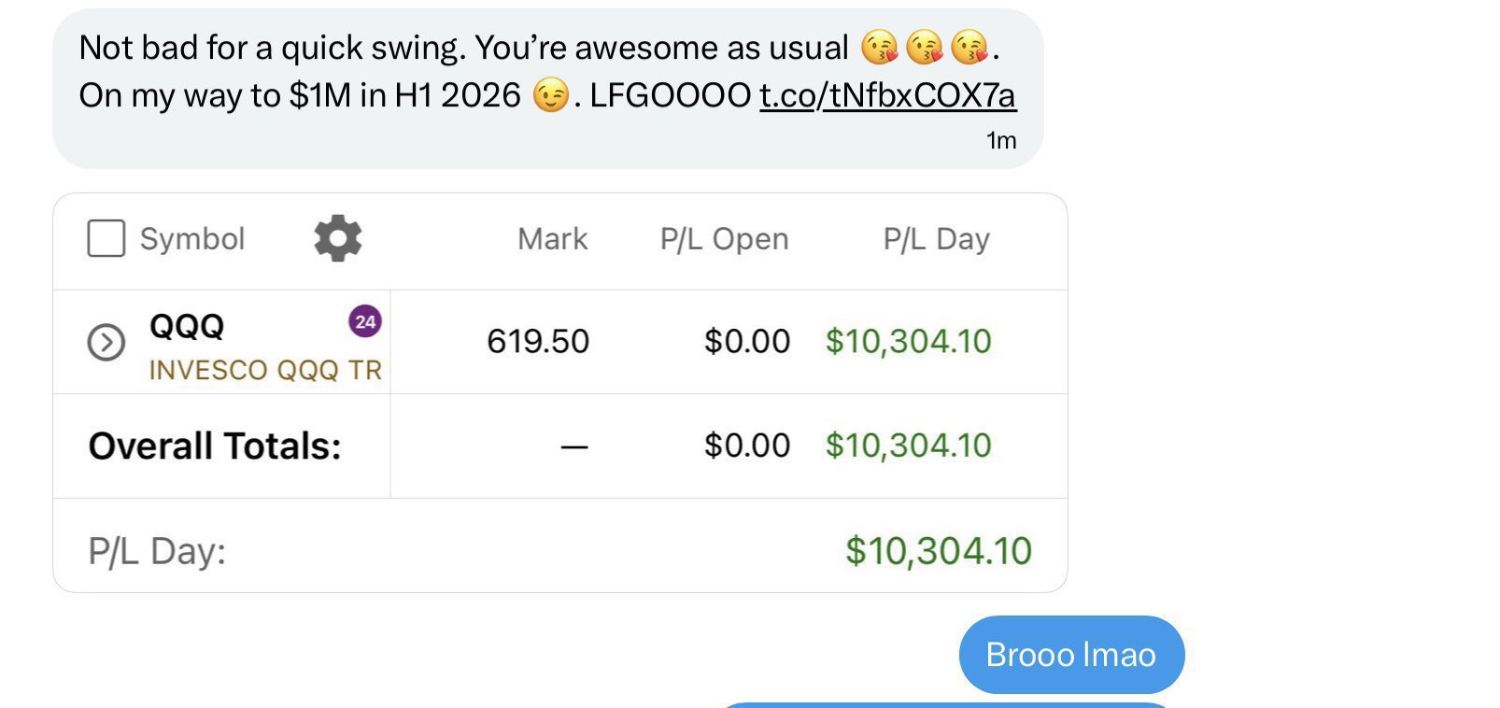The height and width of the screenshot is (708, 1500).
Task: Select the P/L Open column header
Action: point(724,239)
